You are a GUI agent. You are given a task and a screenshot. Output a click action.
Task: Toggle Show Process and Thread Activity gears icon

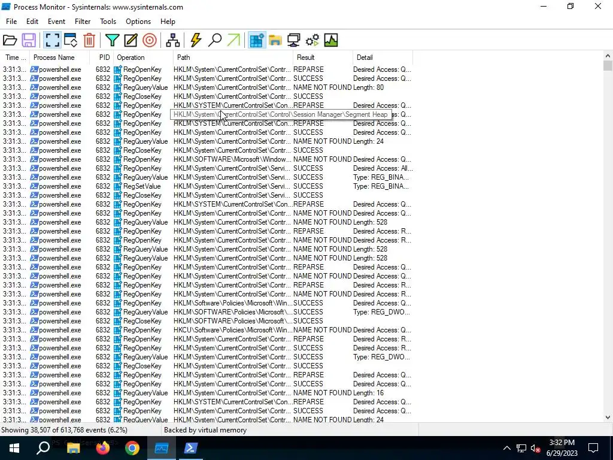[x=312, y=40]
